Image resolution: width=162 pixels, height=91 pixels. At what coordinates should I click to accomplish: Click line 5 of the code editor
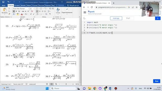click(122, 33)
